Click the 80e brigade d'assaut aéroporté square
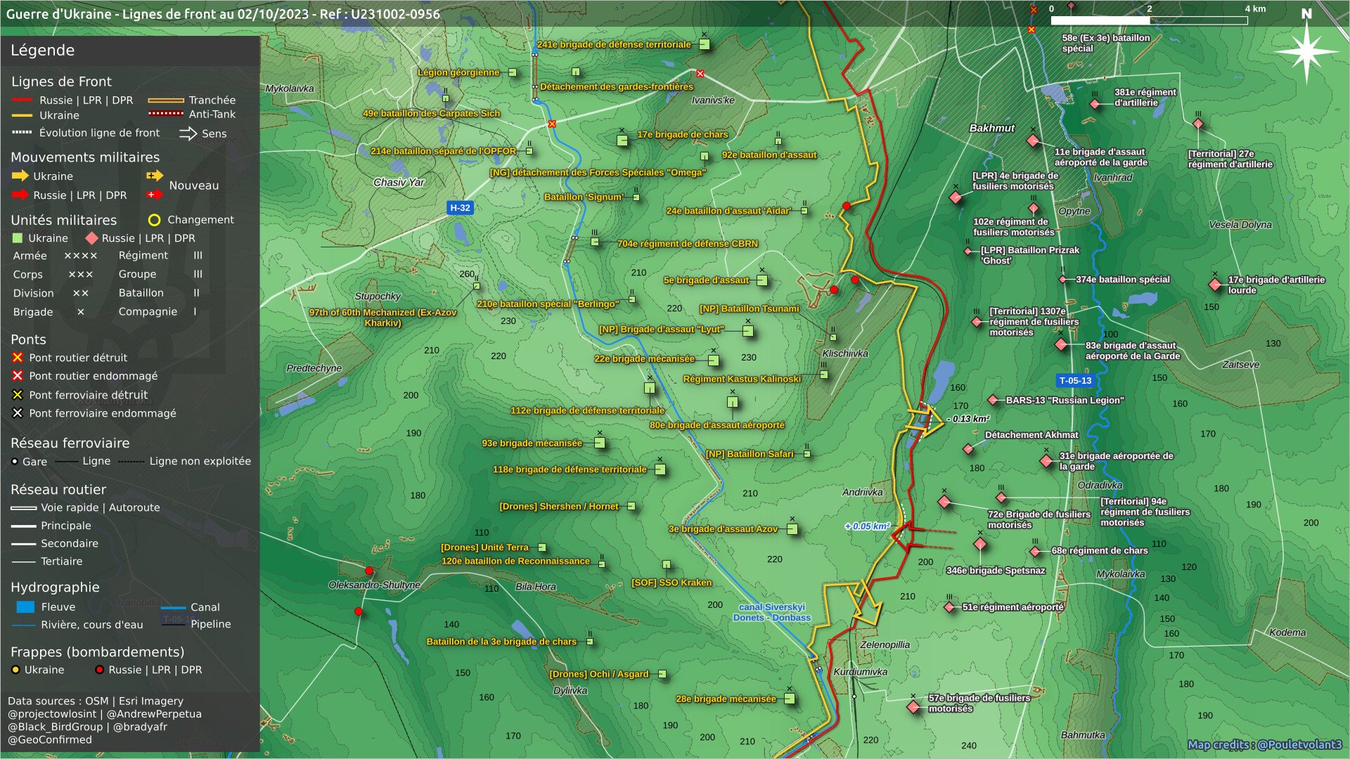 click(733, 403)
